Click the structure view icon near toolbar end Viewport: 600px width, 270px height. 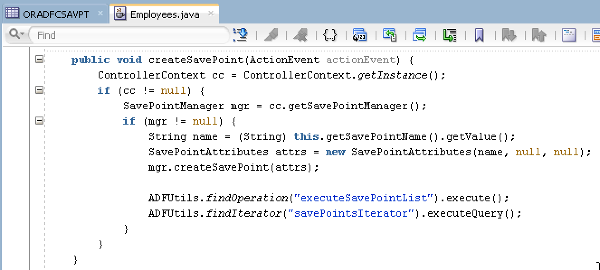click(569, 34)
